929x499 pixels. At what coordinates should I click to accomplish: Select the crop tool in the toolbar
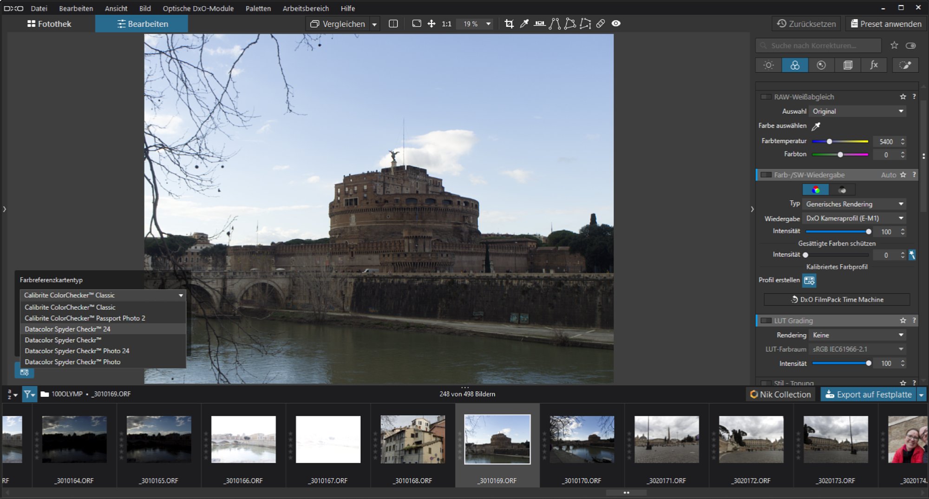[x=509, y=24]
